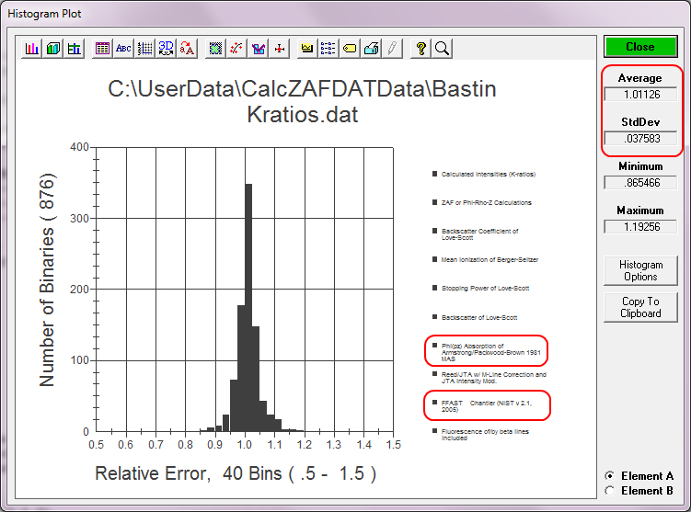Click the ABC titles toolbar icon
Image resolution: width=691 pixels, height=512 pixels.
[x=122, y=49]
